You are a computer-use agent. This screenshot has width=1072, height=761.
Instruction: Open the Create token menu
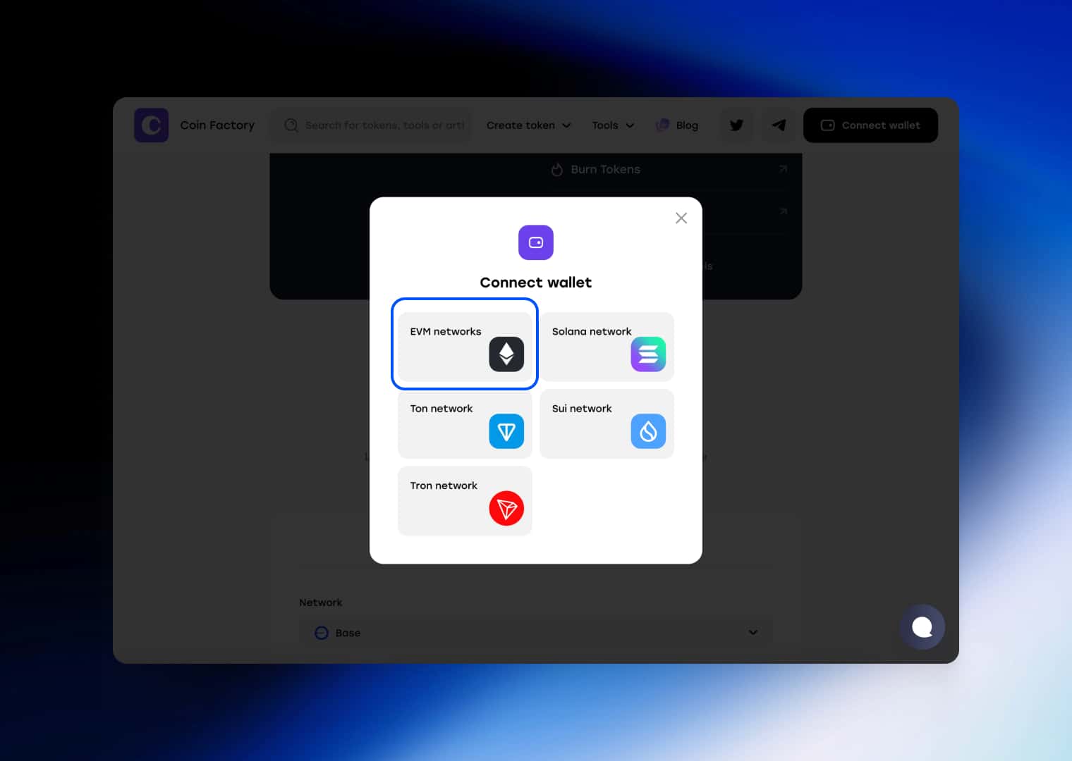(x=528, y=125)
